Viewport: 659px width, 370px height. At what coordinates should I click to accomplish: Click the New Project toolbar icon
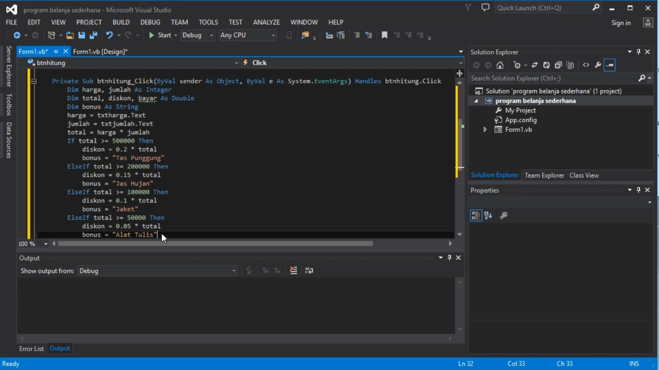click(52, 35)
